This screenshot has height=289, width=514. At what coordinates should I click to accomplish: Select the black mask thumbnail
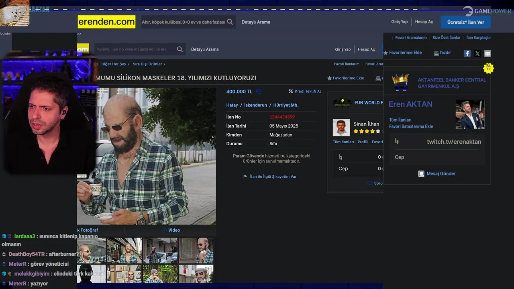91,274
